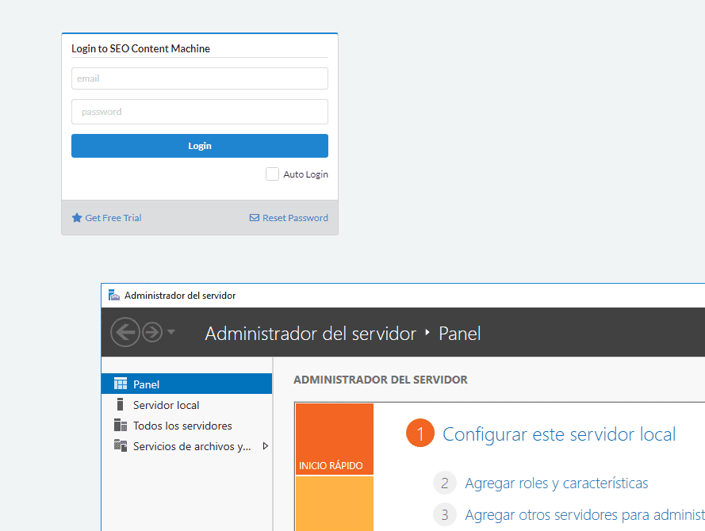Screen dimensions: 705x531
Task: Select Panel in the Server Manager sidebar
Action: (186, 384)
